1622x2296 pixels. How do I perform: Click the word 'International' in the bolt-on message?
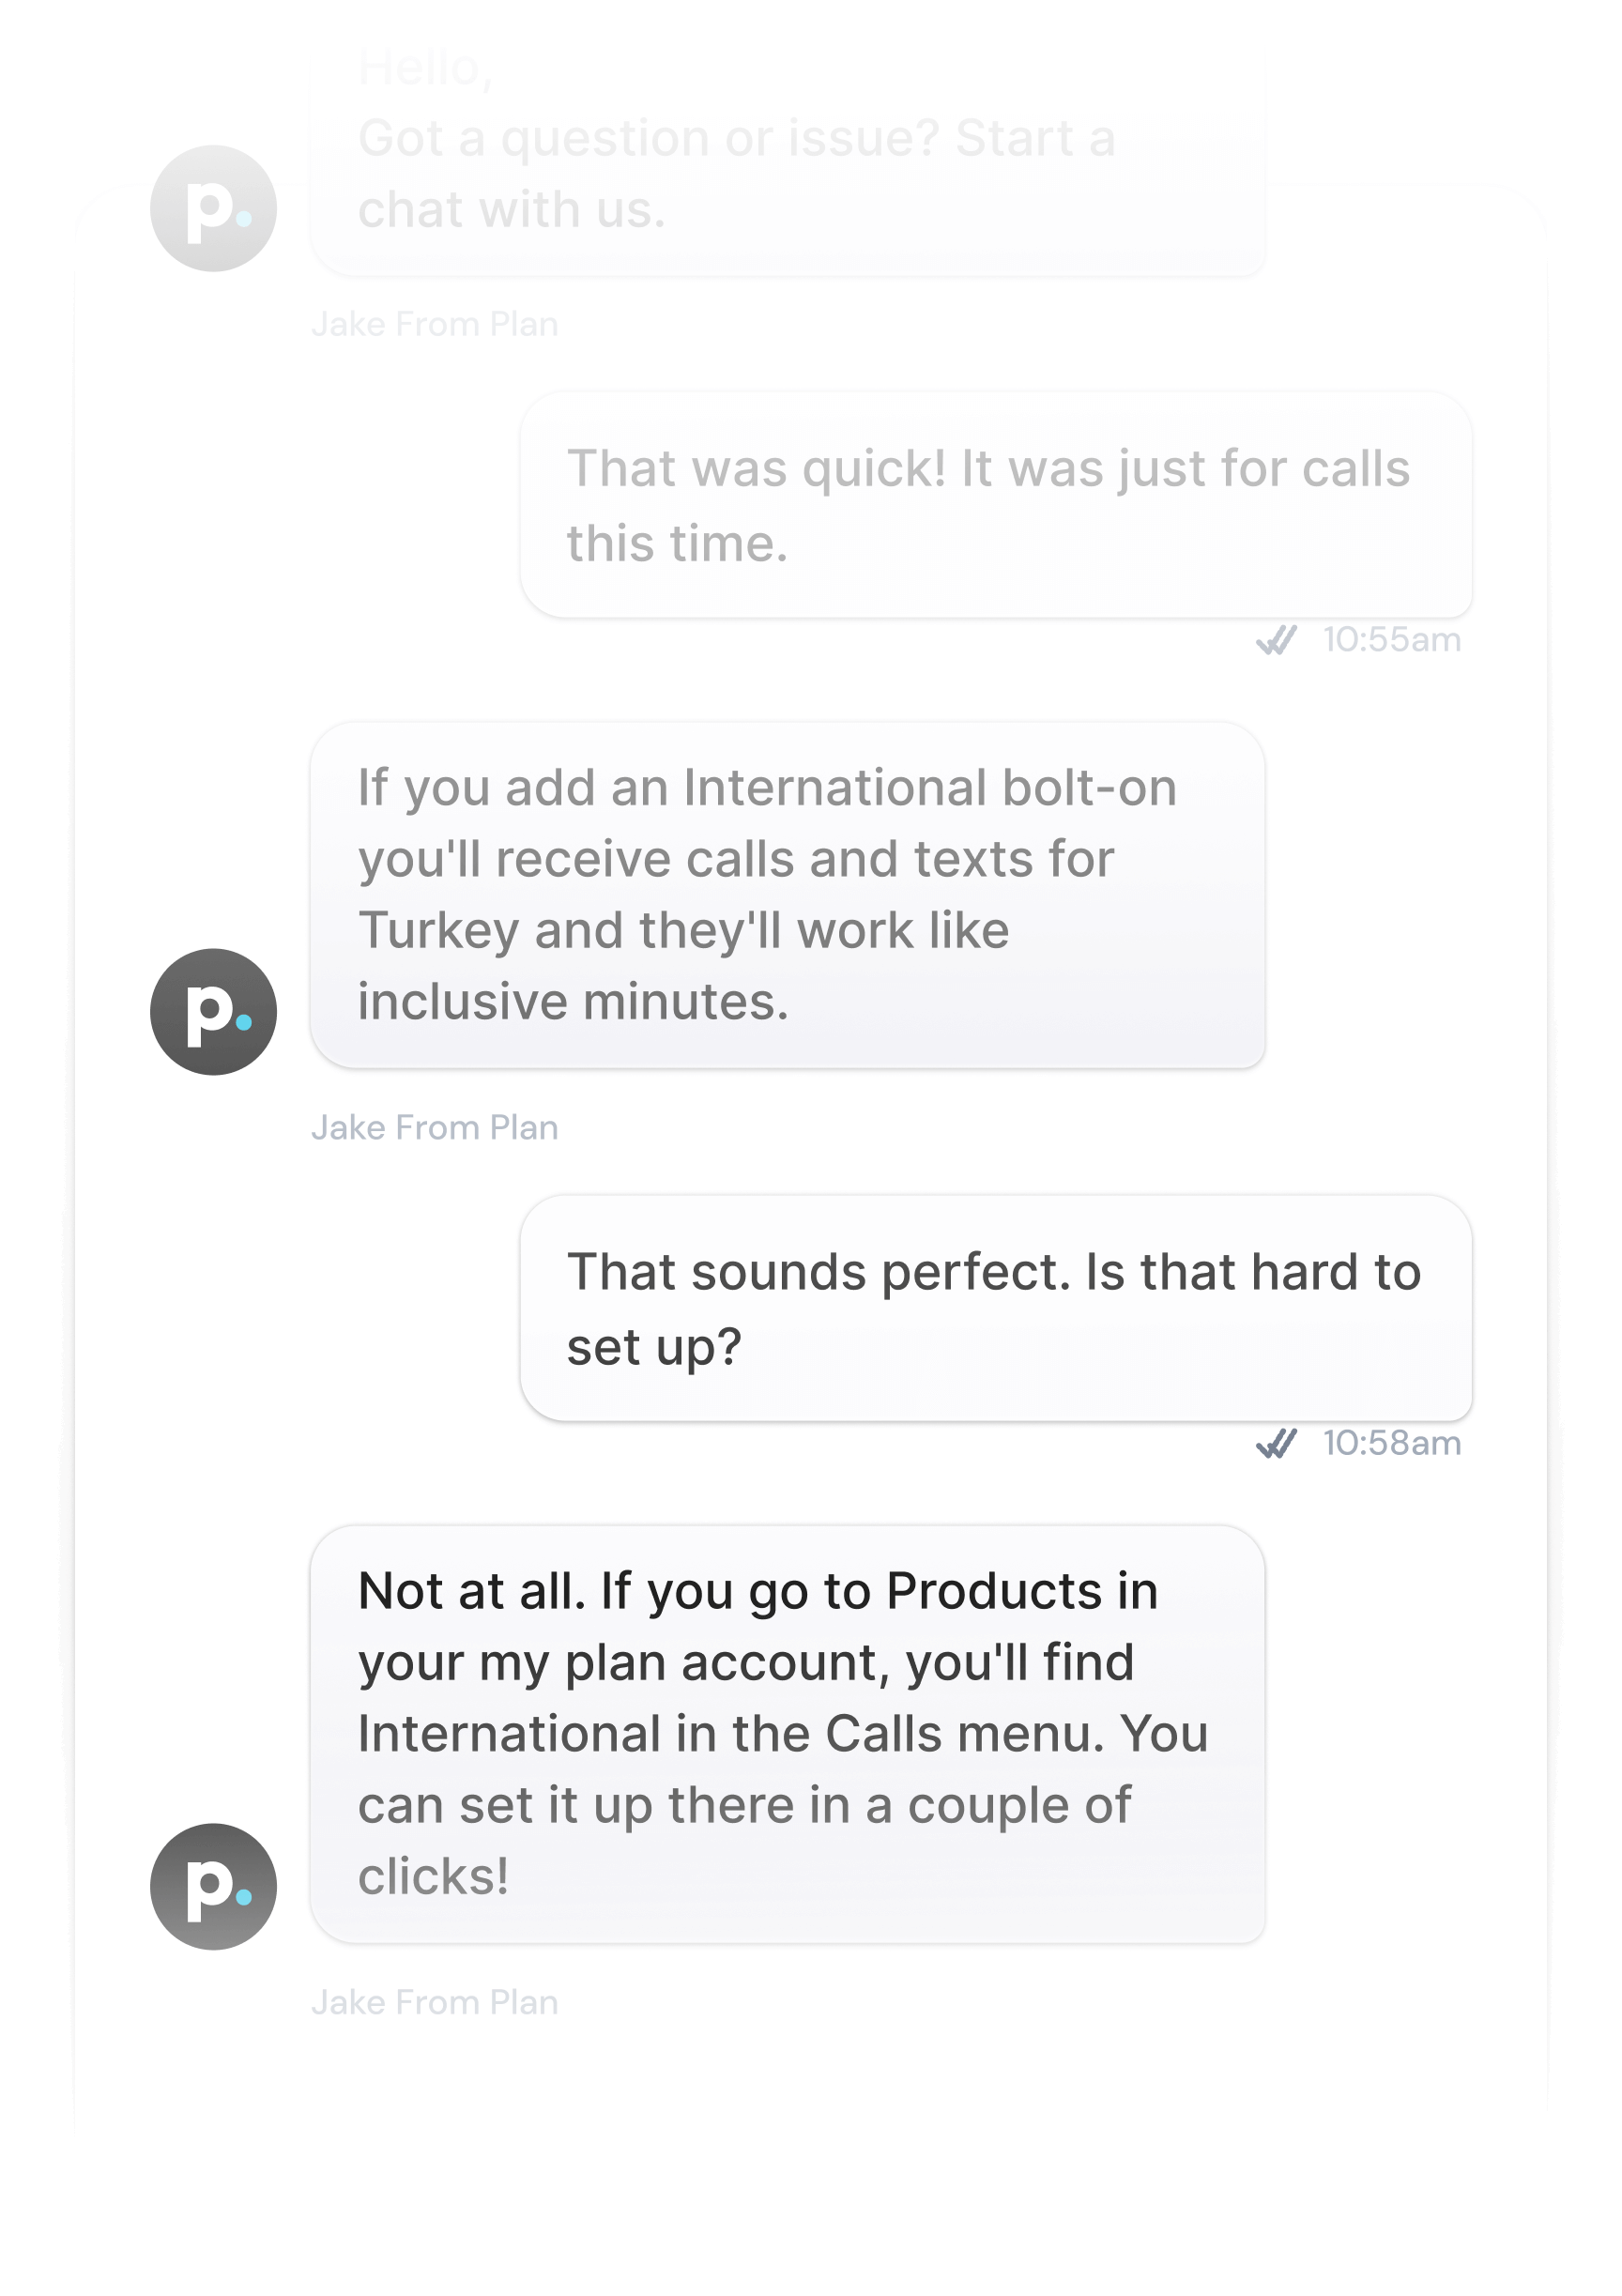(838, 787)
